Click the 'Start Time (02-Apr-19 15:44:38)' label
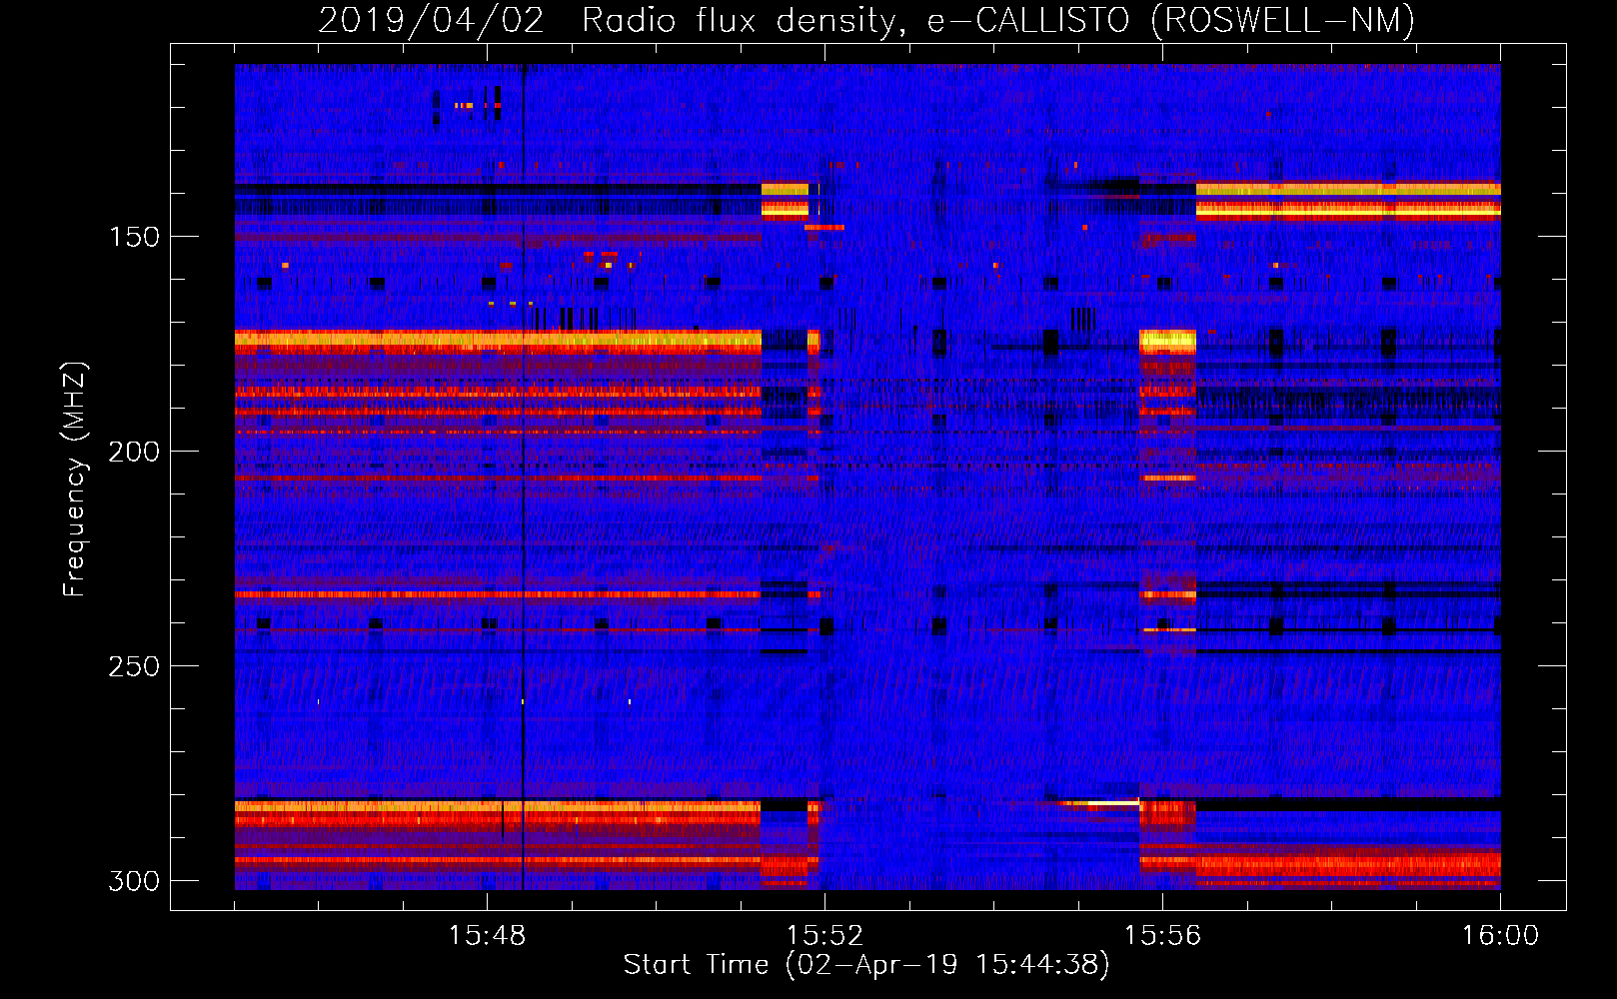This screenshot has width=1617, height=999. 866,965
